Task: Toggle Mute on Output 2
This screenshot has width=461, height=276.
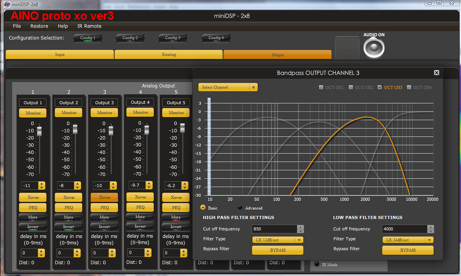Action: pos(69,217)
